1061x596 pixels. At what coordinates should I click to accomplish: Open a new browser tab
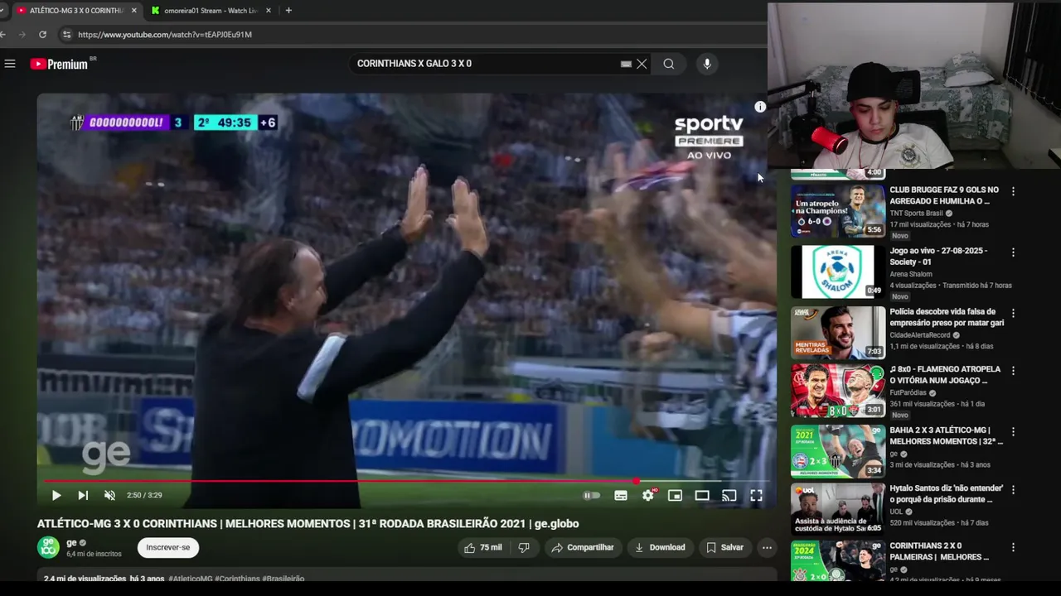click(x=288, y=11)
